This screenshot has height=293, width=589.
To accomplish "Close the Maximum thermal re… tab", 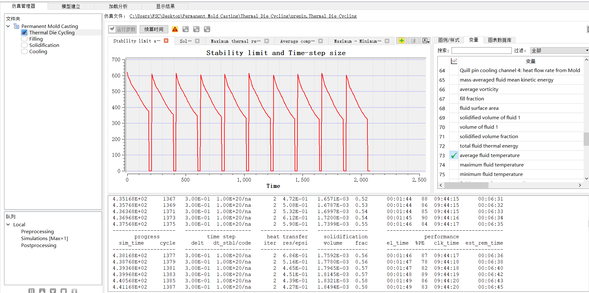I will click(267, 41).
